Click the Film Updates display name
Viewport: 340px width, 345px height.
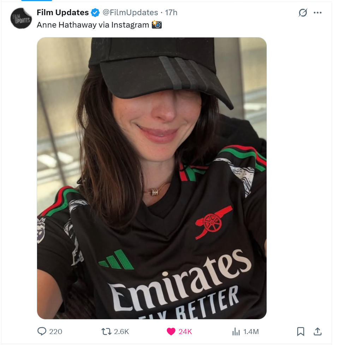[62, 12]
